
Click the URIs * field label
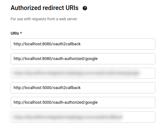16,33
